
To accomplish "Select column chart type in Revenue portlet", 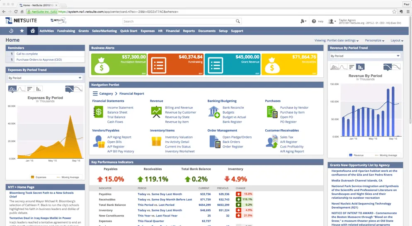I will click(360, 67).
